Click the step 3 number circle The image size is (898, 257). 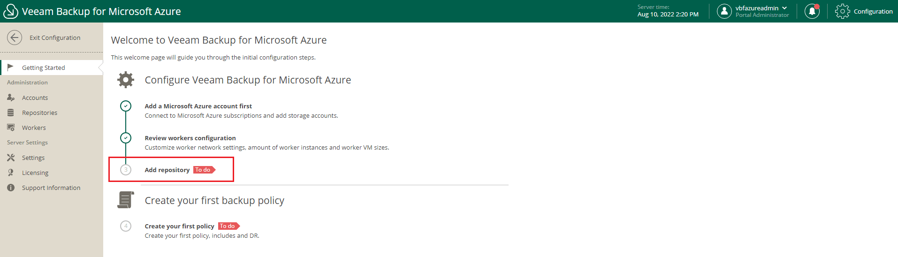(x=126, y=170)
